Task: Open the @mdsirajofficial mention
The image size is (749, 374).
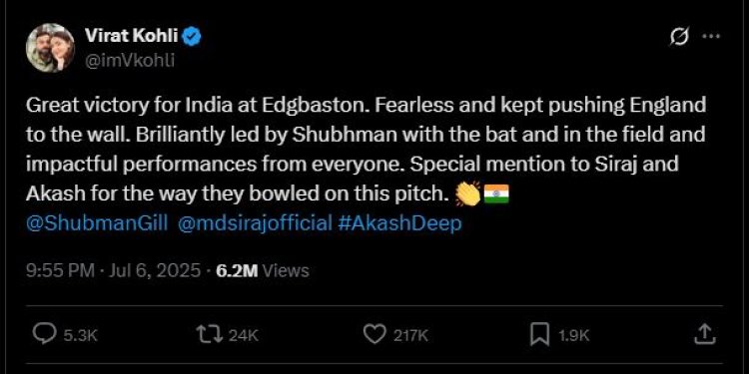Action: (255, 222)
